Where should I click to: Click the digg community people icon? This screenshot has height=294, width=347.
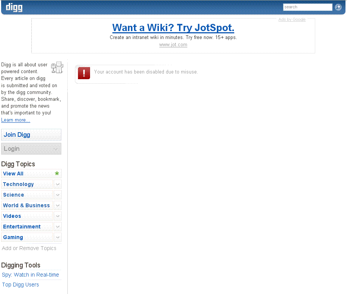(57, 67)
